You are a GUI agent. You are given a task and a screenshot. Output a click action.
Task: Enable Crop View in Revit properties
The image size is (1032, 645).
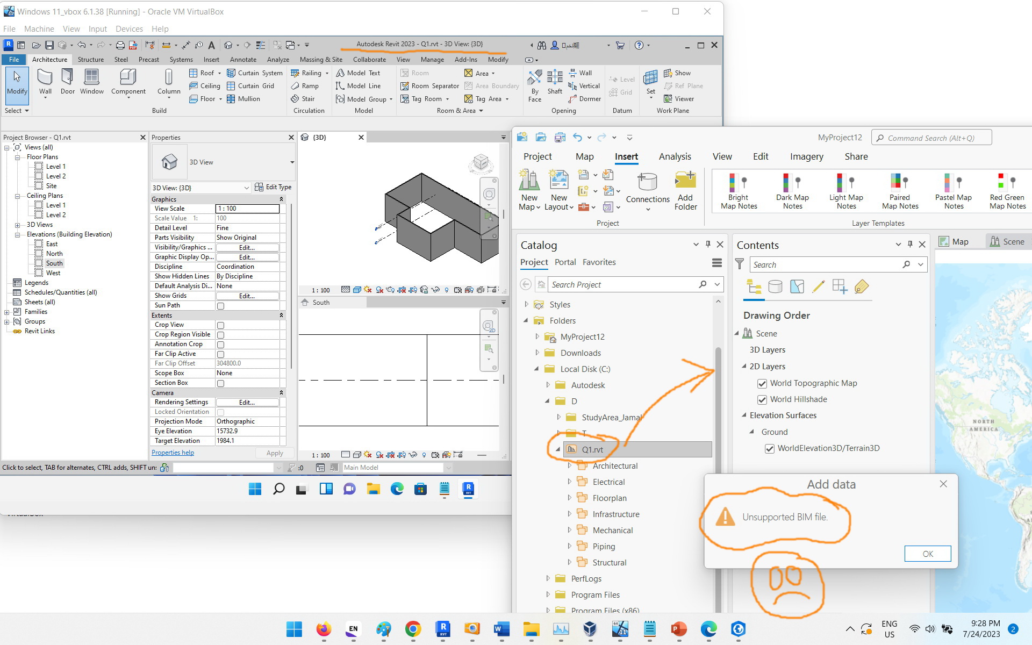coord(220,325)
